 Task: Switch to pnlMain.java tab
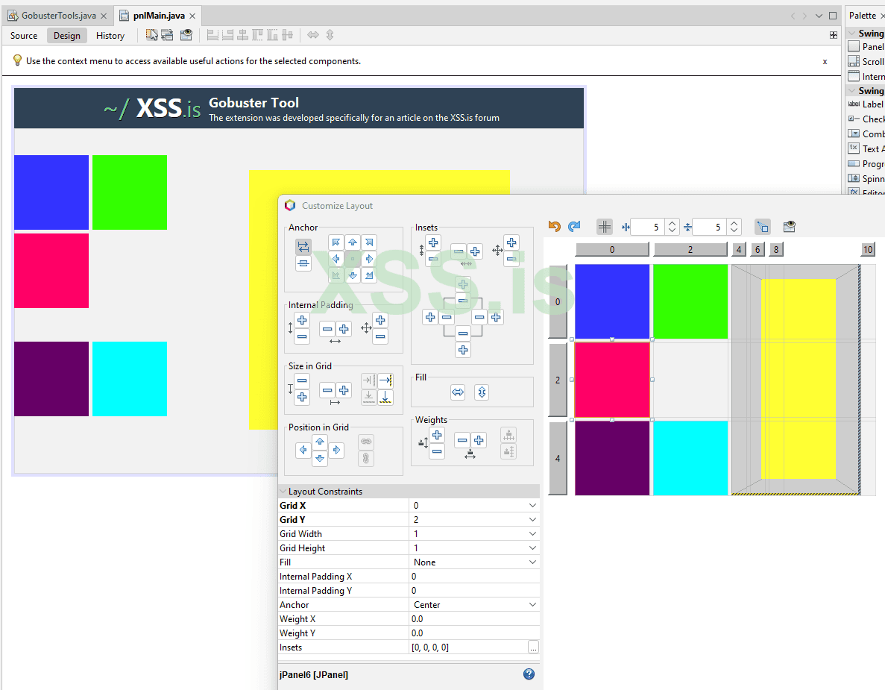point(159,16)
